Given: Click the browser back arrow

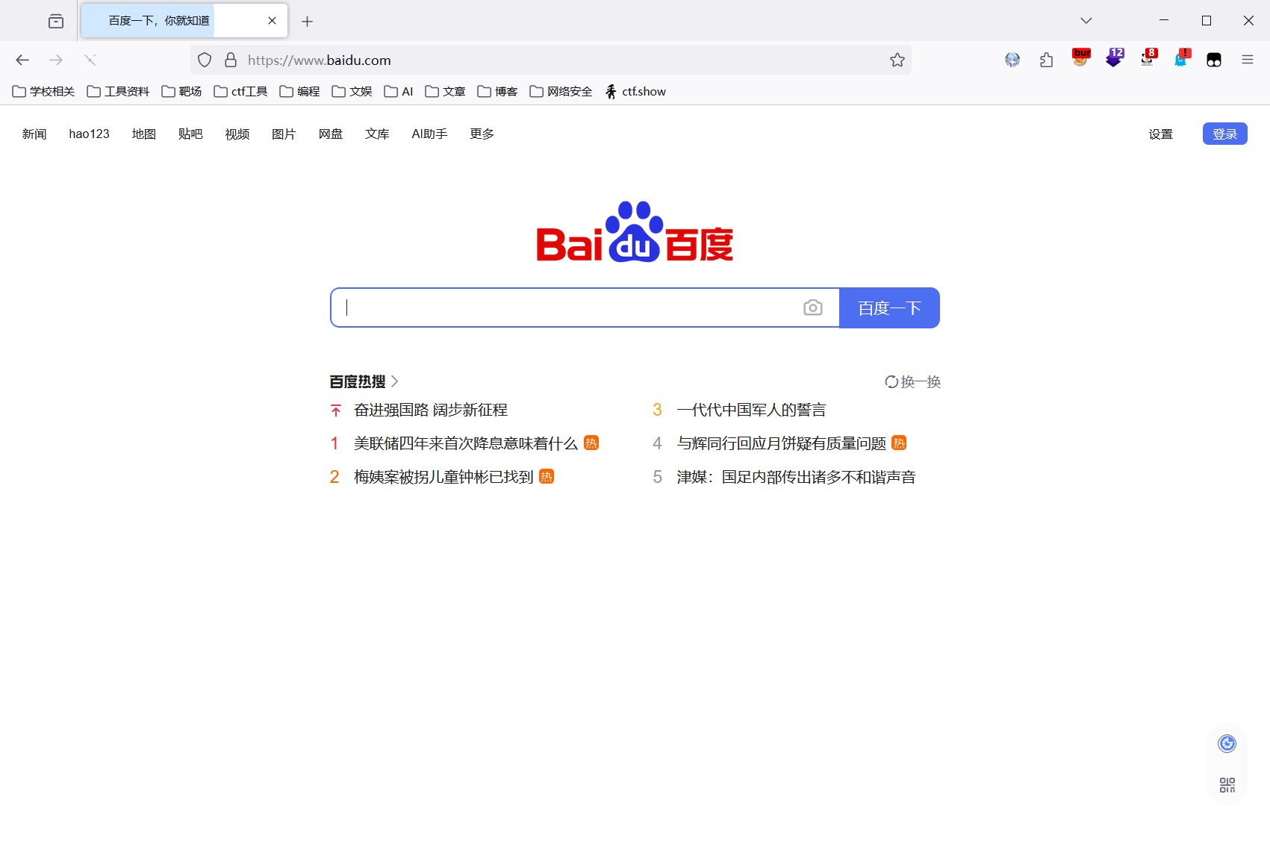Looking at the screenshot, I should (x=22, y=60).
